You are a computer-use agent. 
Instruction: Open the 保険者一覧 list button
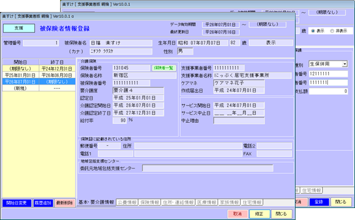coord(164,68)
